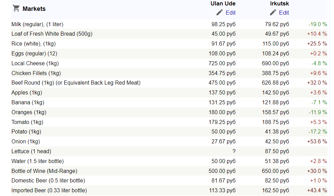This screenshot has height=196, width=334.
Task: Click the +43.4 % Imported Beer difference
Action: (317, 191)
